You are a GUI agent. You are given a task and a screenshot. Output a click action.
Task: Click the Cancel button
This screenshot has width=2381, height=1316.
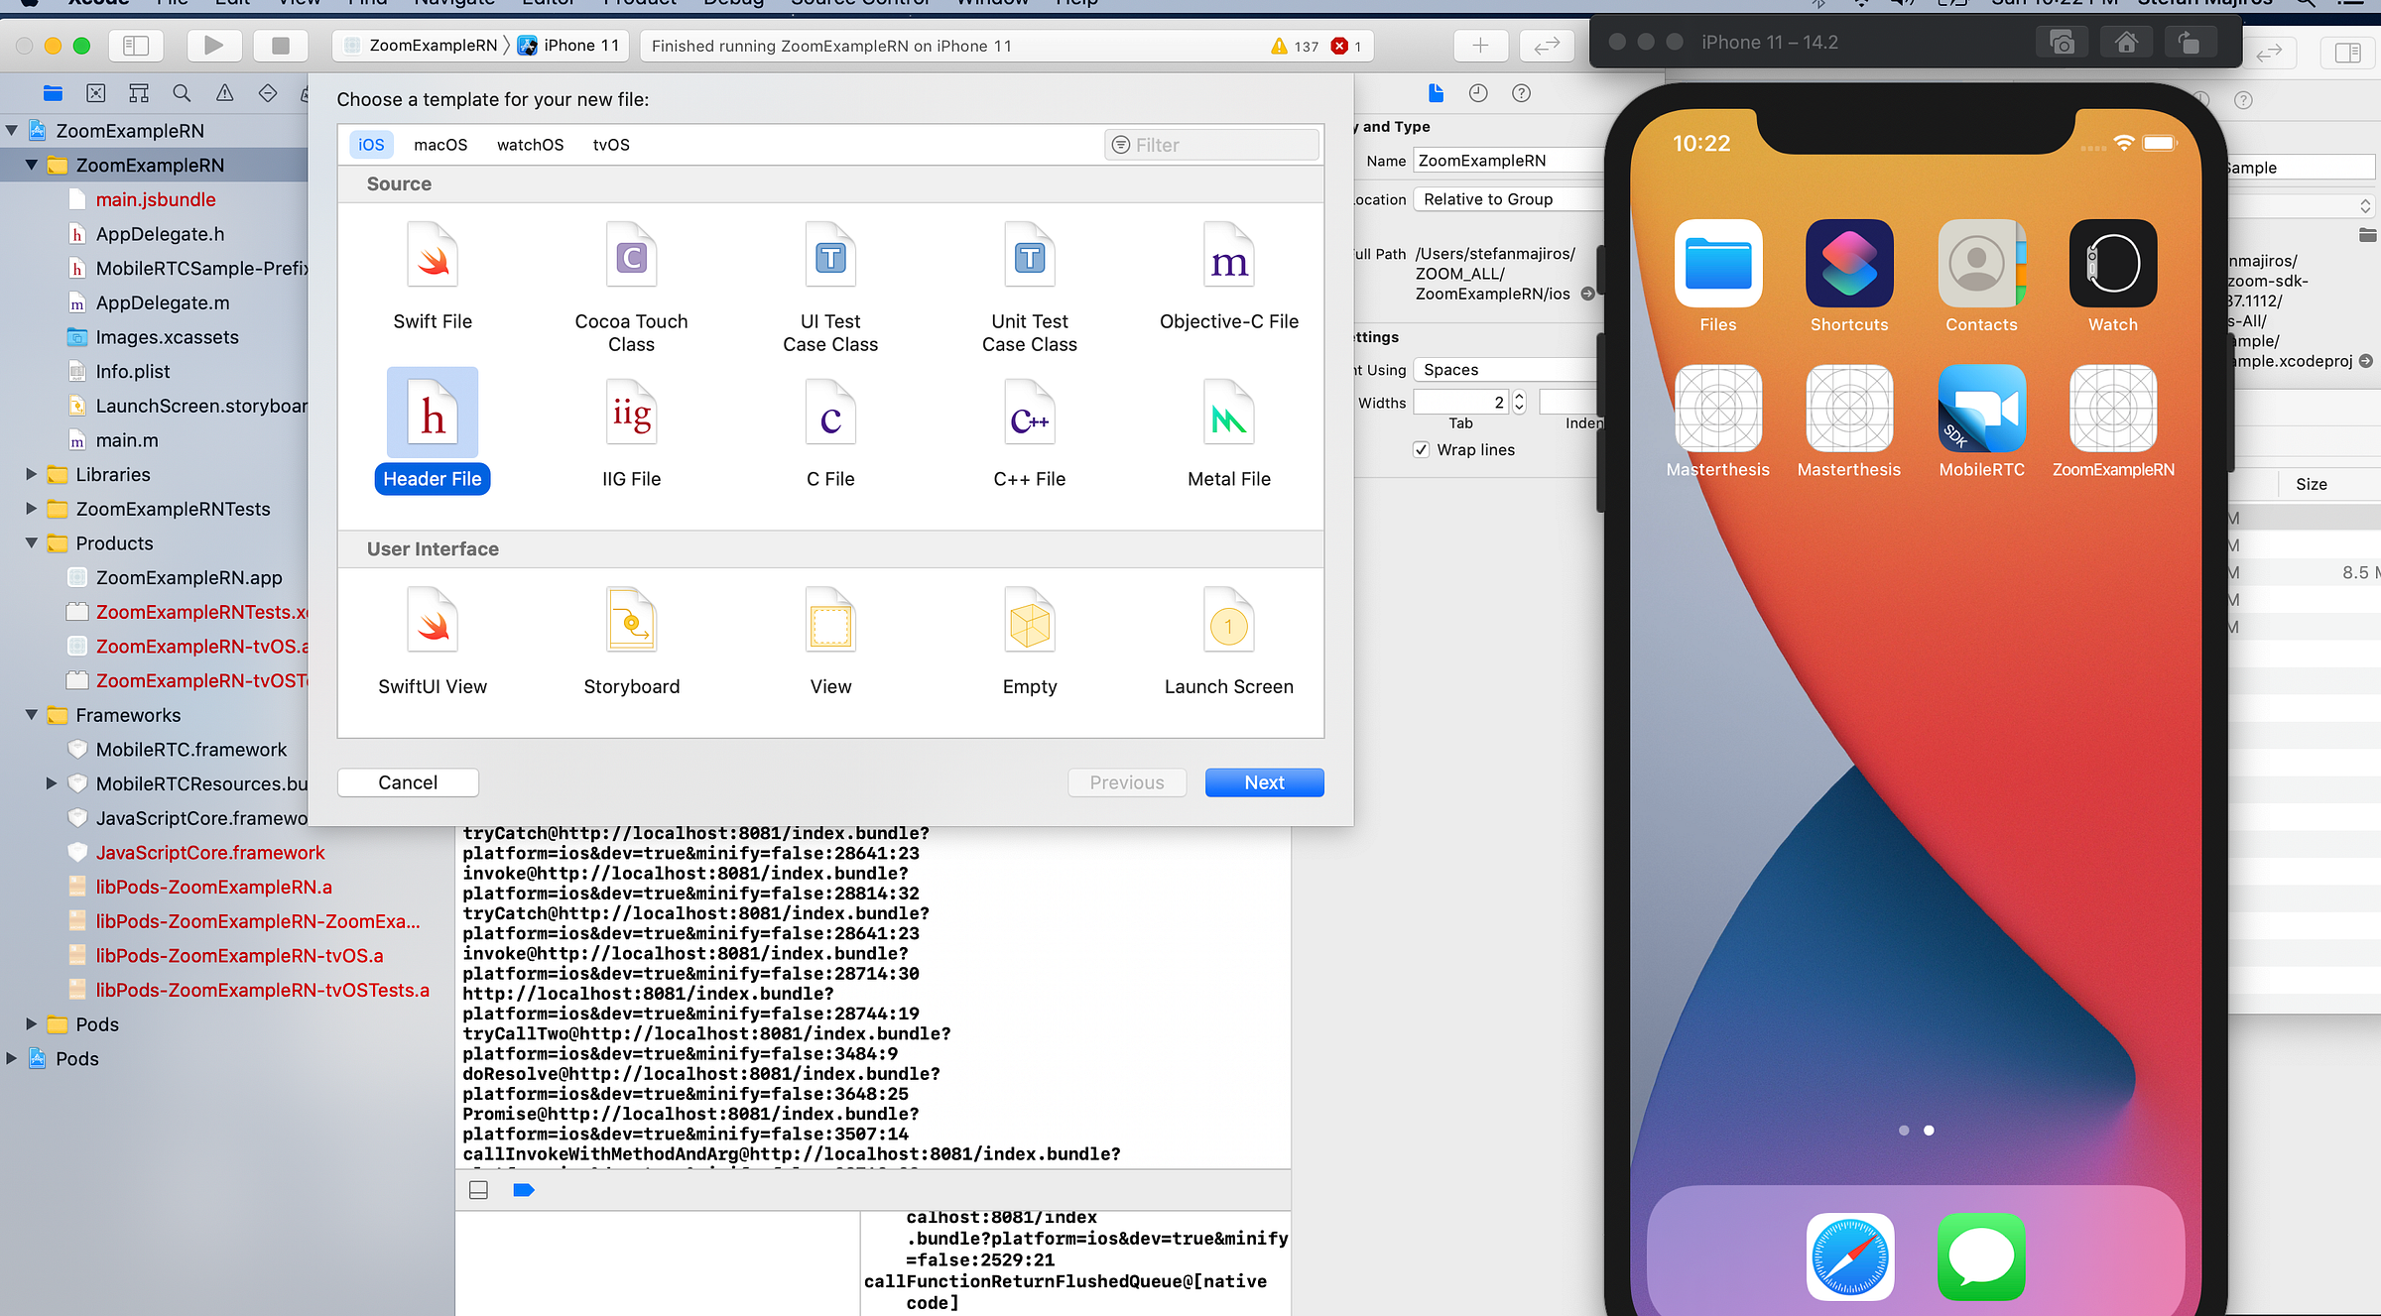coord(408,781)
